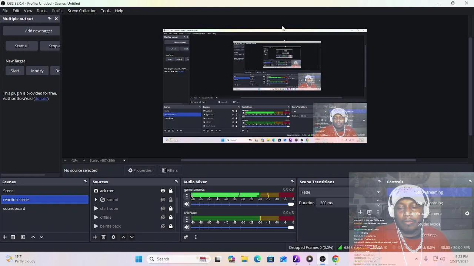
Task: Open Microsoft Edge from the taskbar
Action: tap(257, 259)
